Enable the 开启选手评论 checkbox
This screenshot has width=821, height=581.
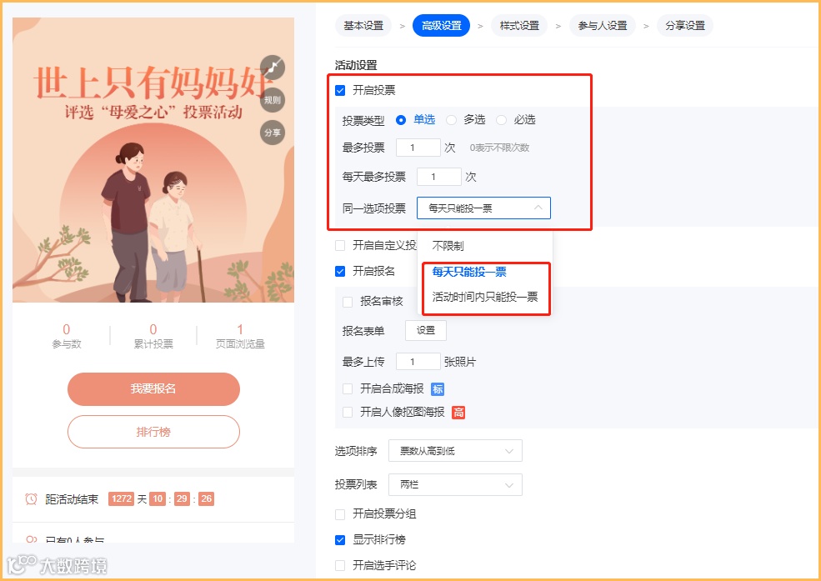pos(340,565)
